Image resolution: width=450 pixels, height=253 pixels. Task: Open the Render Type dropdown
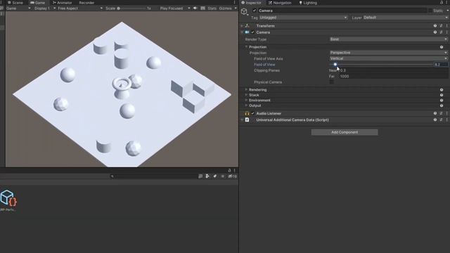pos(389,39)
